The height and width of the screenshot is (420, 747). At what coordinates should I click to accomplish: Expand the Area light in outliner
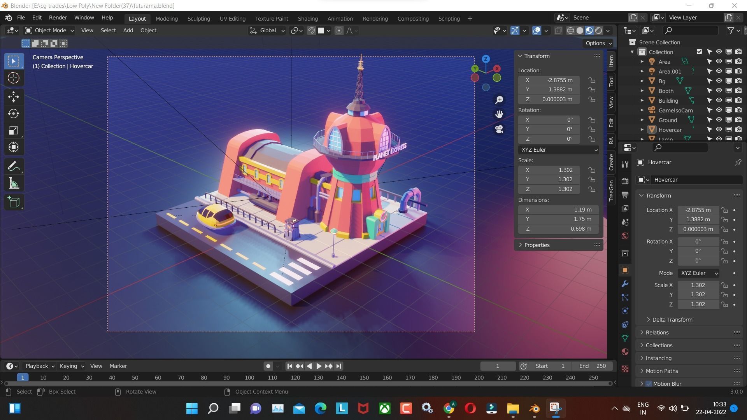pyautogui.click(x=642, y=61)
